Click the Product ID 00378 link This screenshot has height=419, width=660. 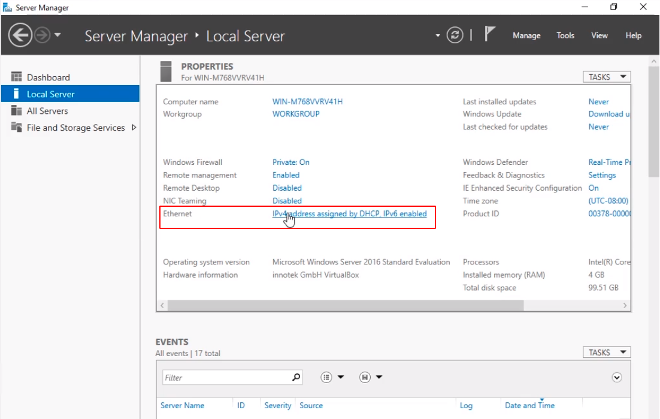(x=609, y=213)
